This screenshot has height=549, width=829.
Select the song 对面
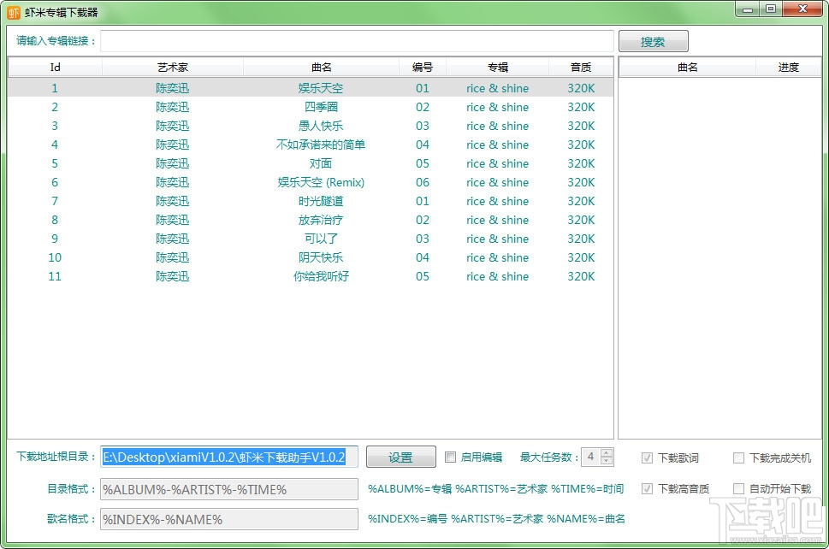321,163
